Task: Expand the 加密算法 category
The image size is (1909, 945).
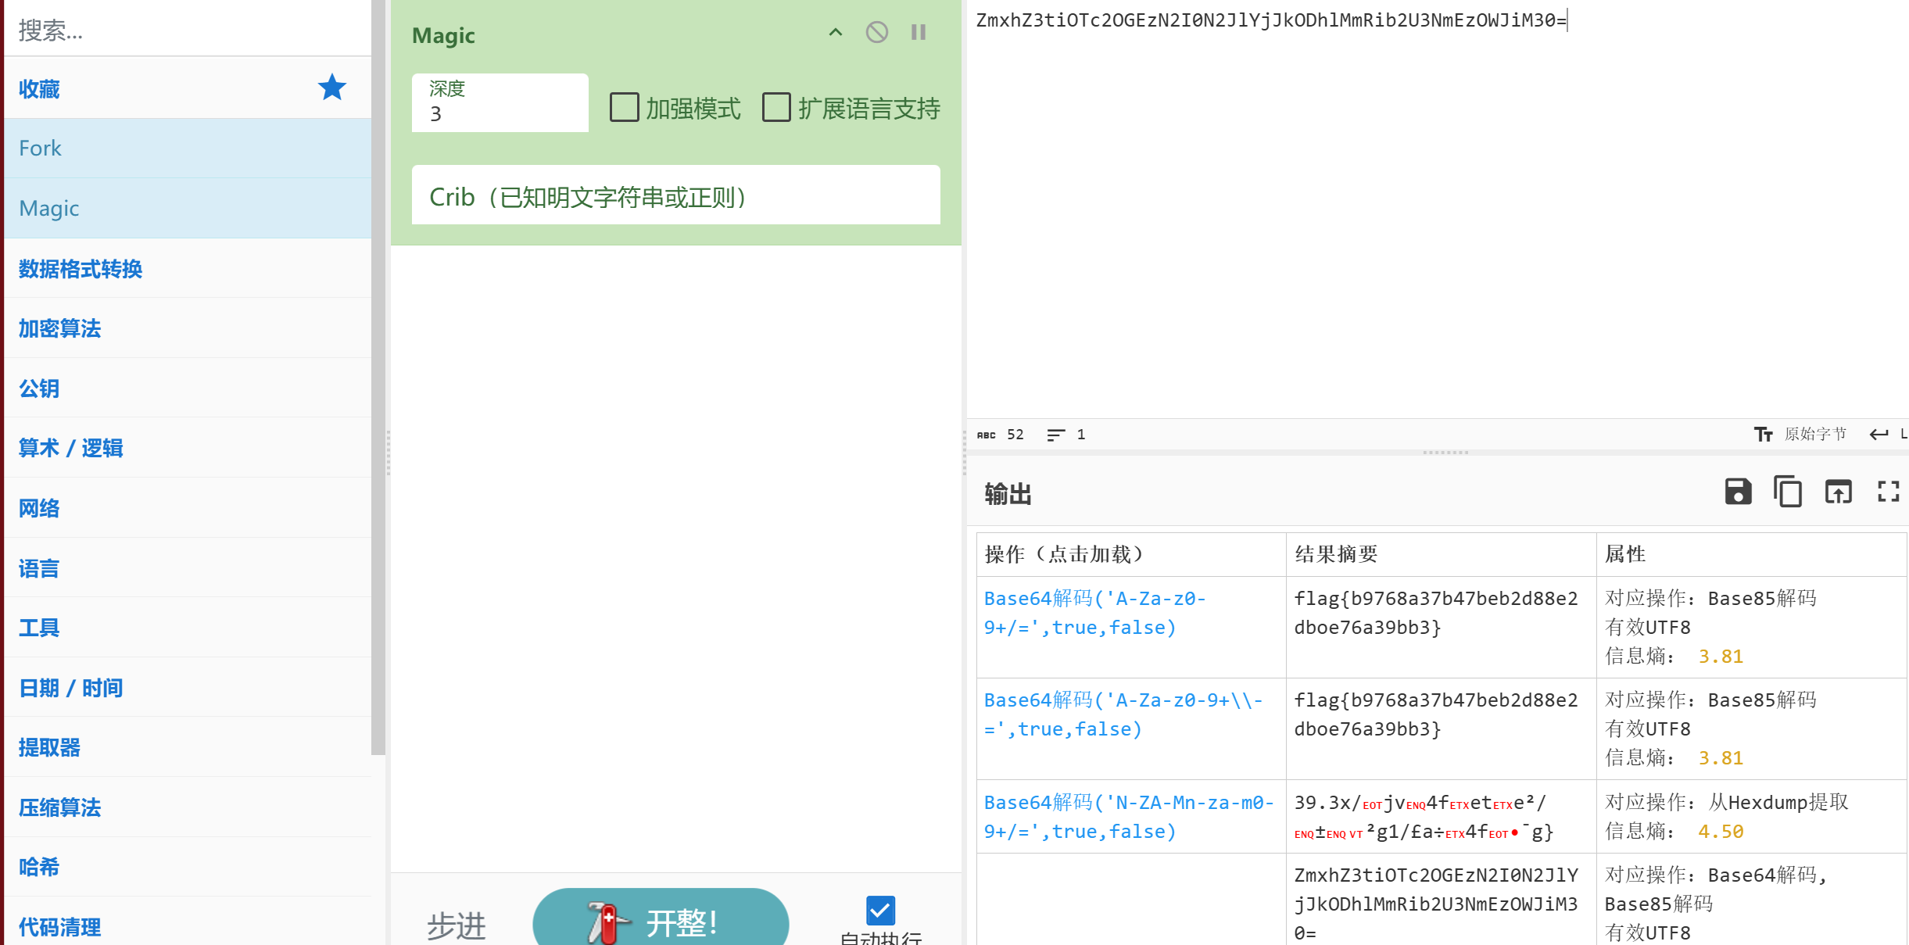Action: [x=60, y=329]
